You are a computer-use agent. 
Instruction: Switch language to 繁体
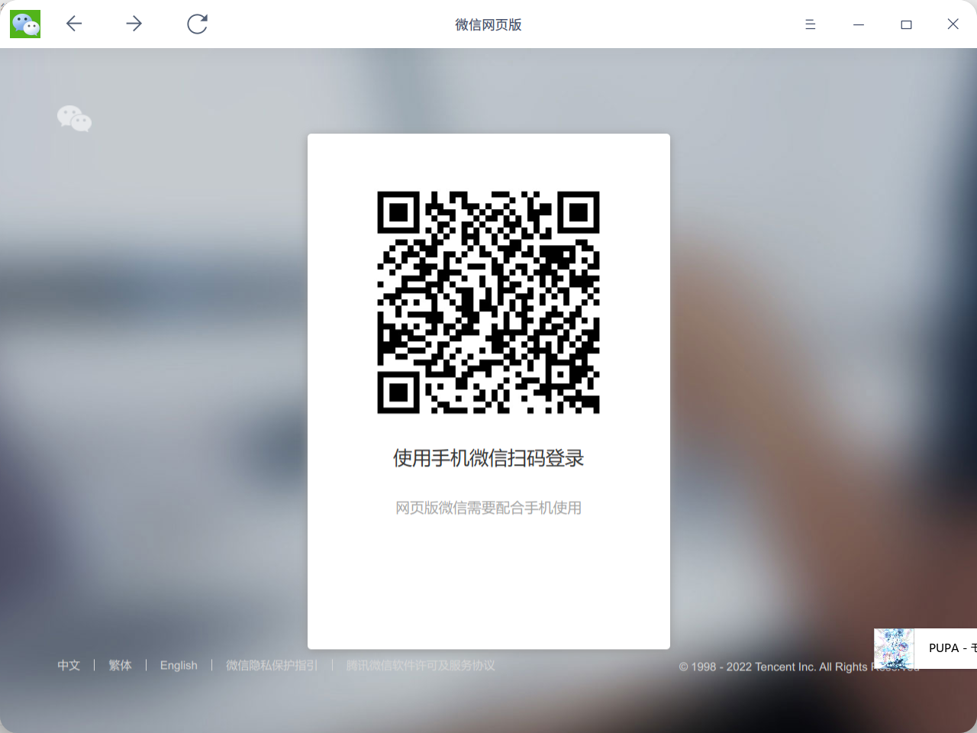point(120,665)
